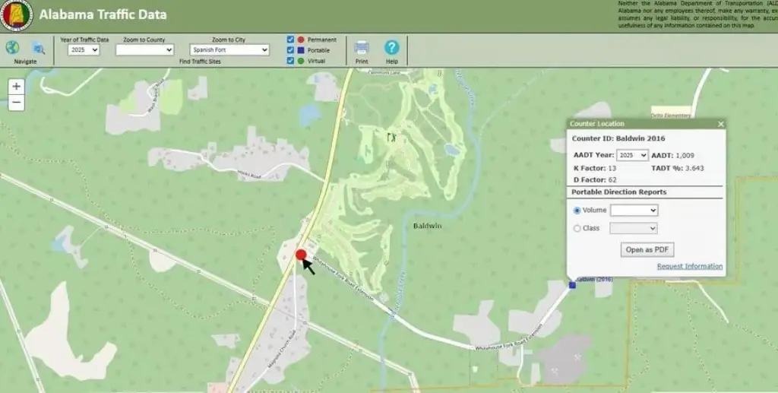Click the K Factor: 13 text
The image size is (778, 393).
[595, 168]
